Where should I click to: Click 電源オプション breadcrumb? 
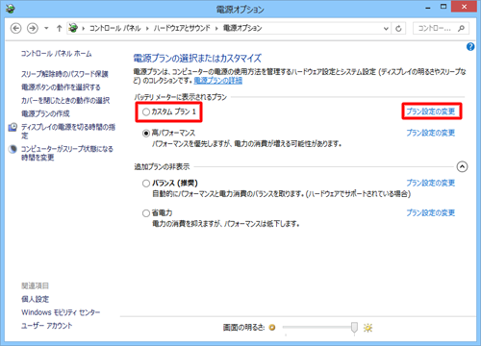(x=242, y=28)
